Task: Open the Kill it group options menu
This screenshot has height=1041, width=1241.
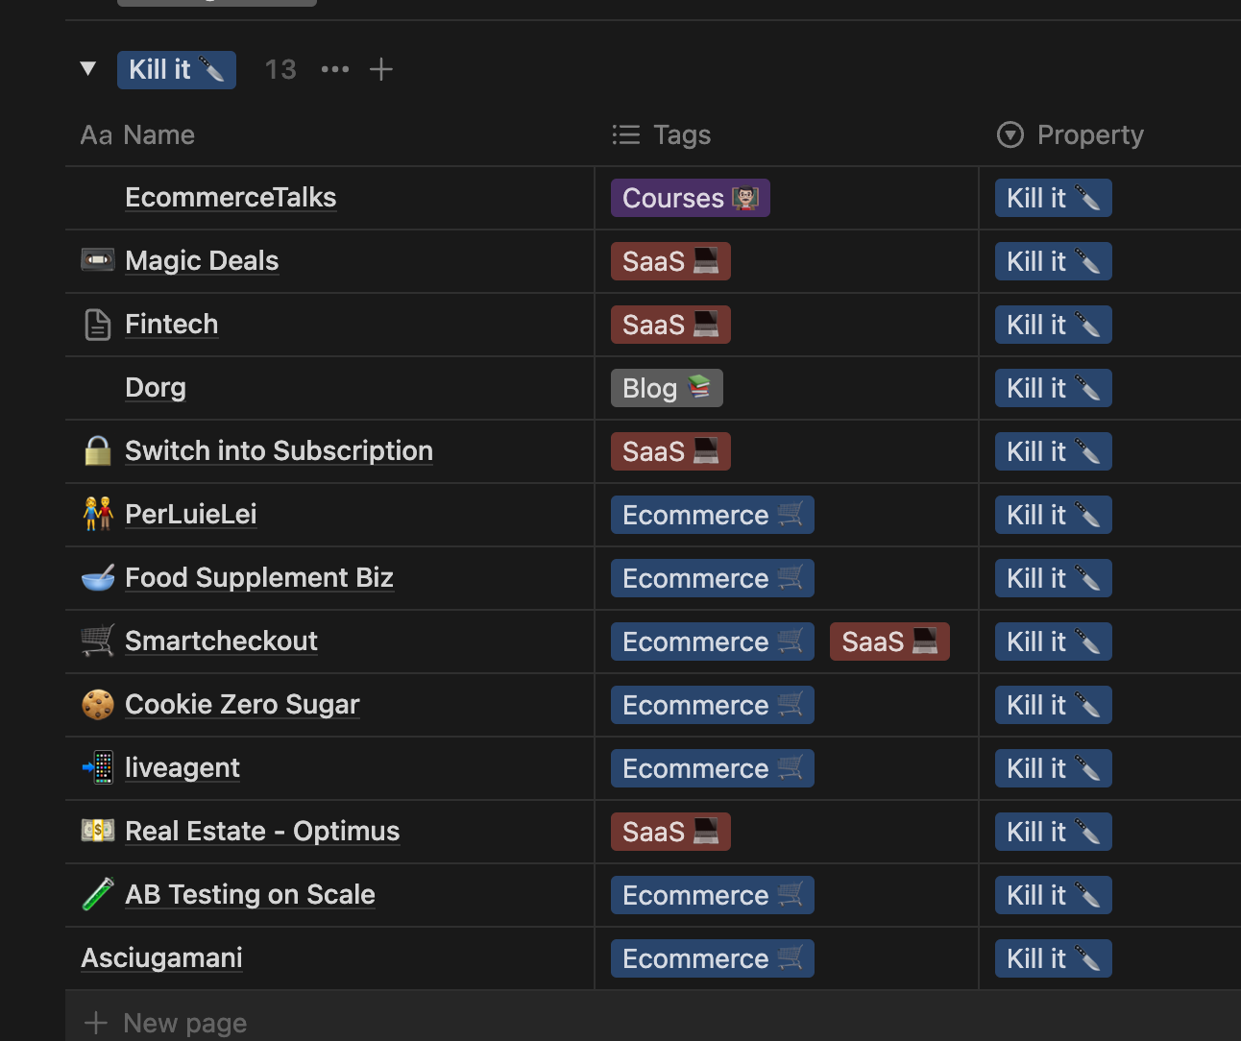Action: tap(335, 69)
